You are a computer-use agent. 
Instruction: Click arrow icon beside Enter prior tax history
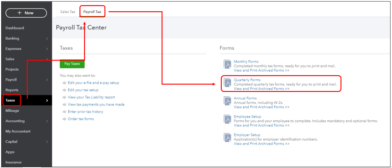click(x=64, y=112)
